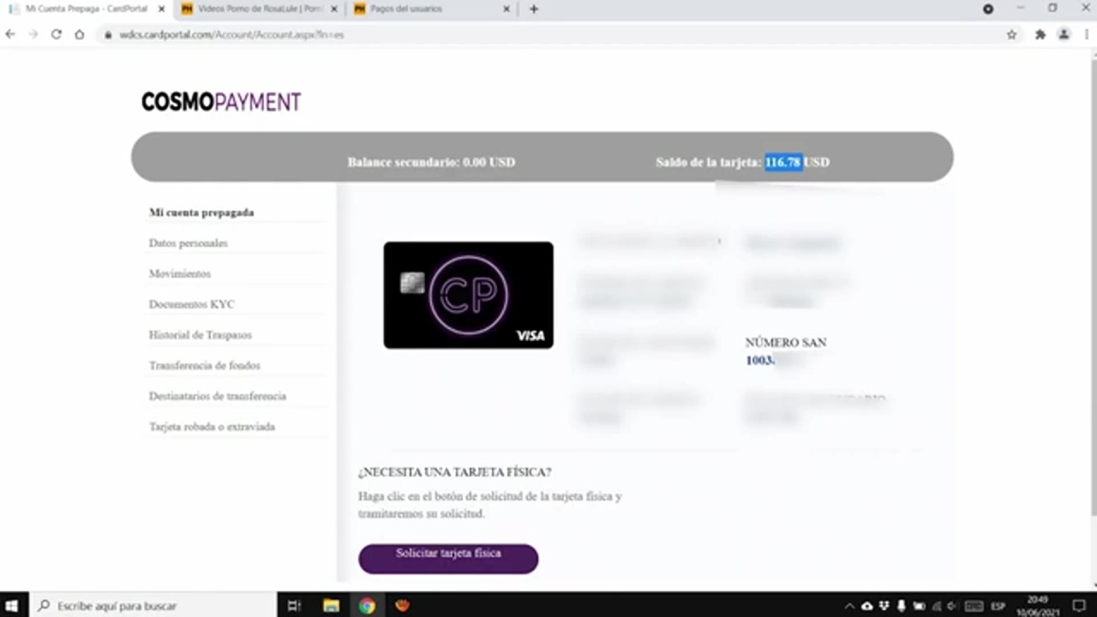The width and height of the screenshot is (1097, 617).
Task: Click the CosmoPayment Visa card image
Action: coord(468,295)
